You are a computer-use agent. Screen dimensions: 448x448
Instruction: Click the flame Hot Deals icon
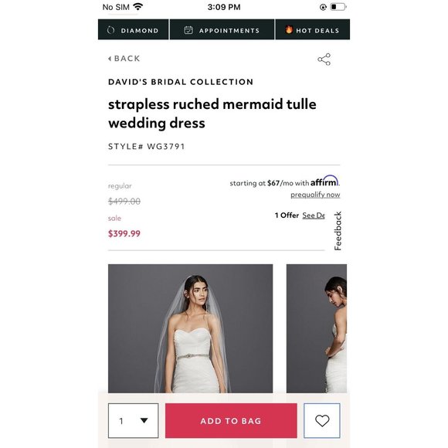pyautogui.click(x=289, y=29)
